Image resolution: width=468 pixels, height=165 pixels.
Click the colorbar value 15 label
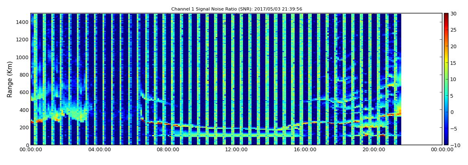[x=453, y=63]
